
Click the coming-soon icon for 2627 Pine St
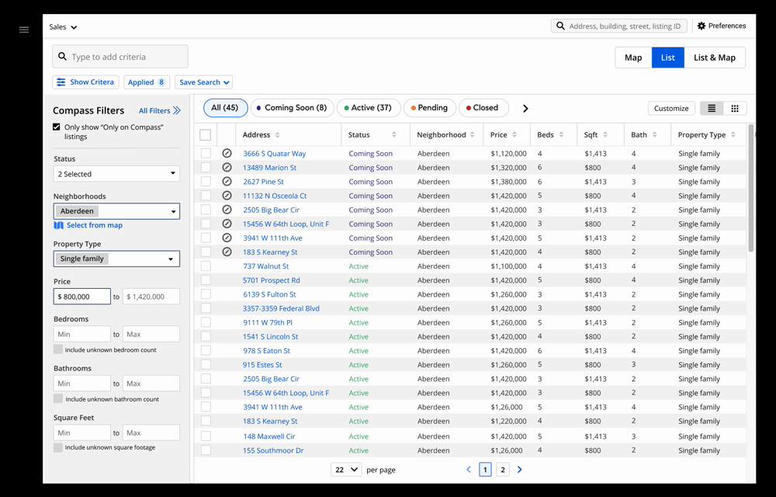(x=227, y=182)
